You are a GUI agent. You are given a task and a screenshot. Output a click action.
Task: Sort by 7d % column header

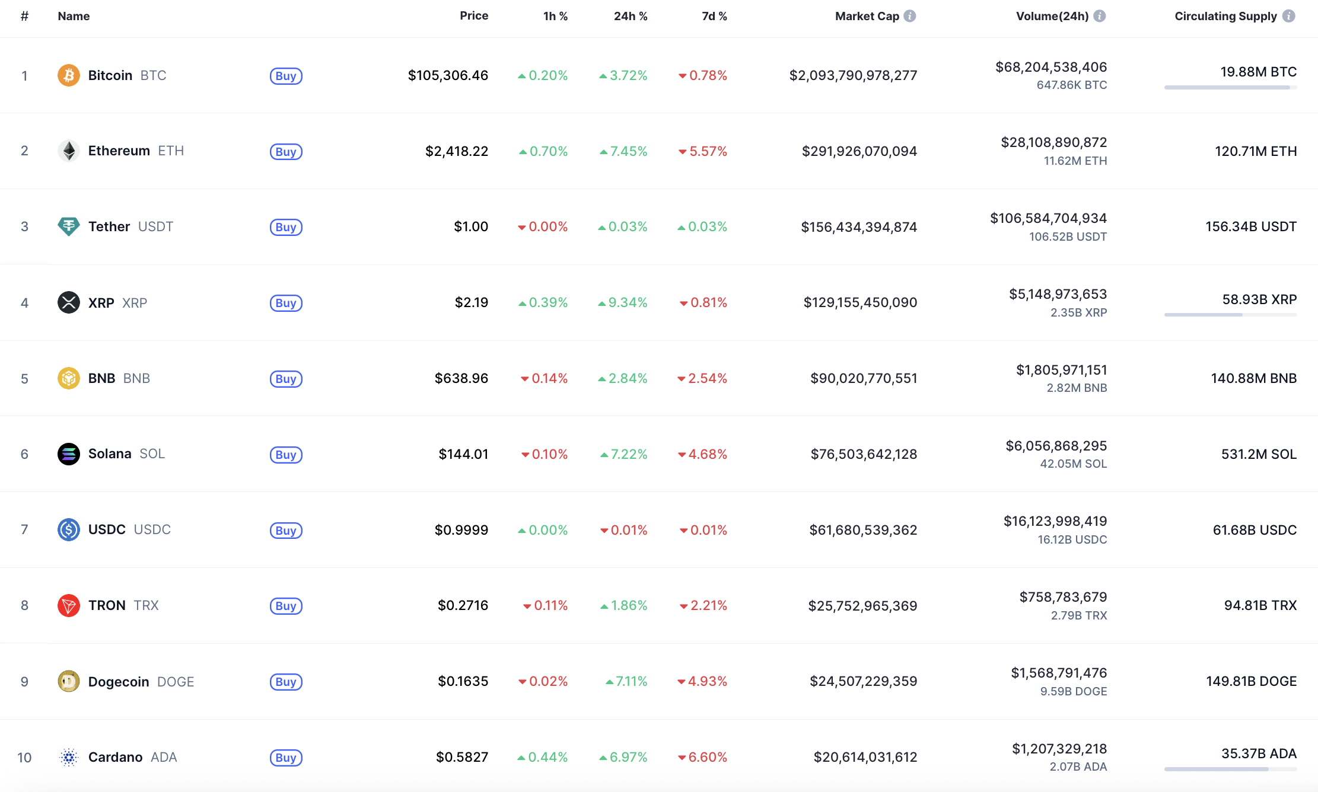[x=714, y=16]
